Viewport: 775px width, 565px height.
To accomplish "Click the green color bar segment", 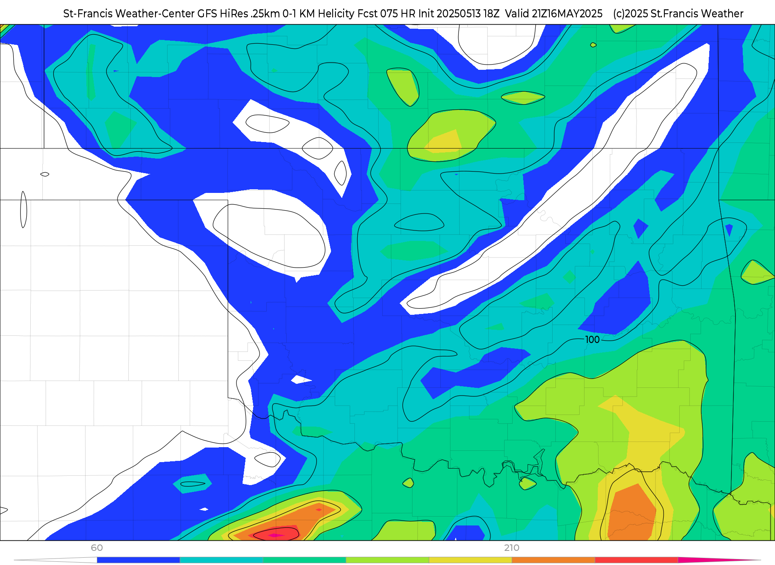I will click(x=304, y=560).
